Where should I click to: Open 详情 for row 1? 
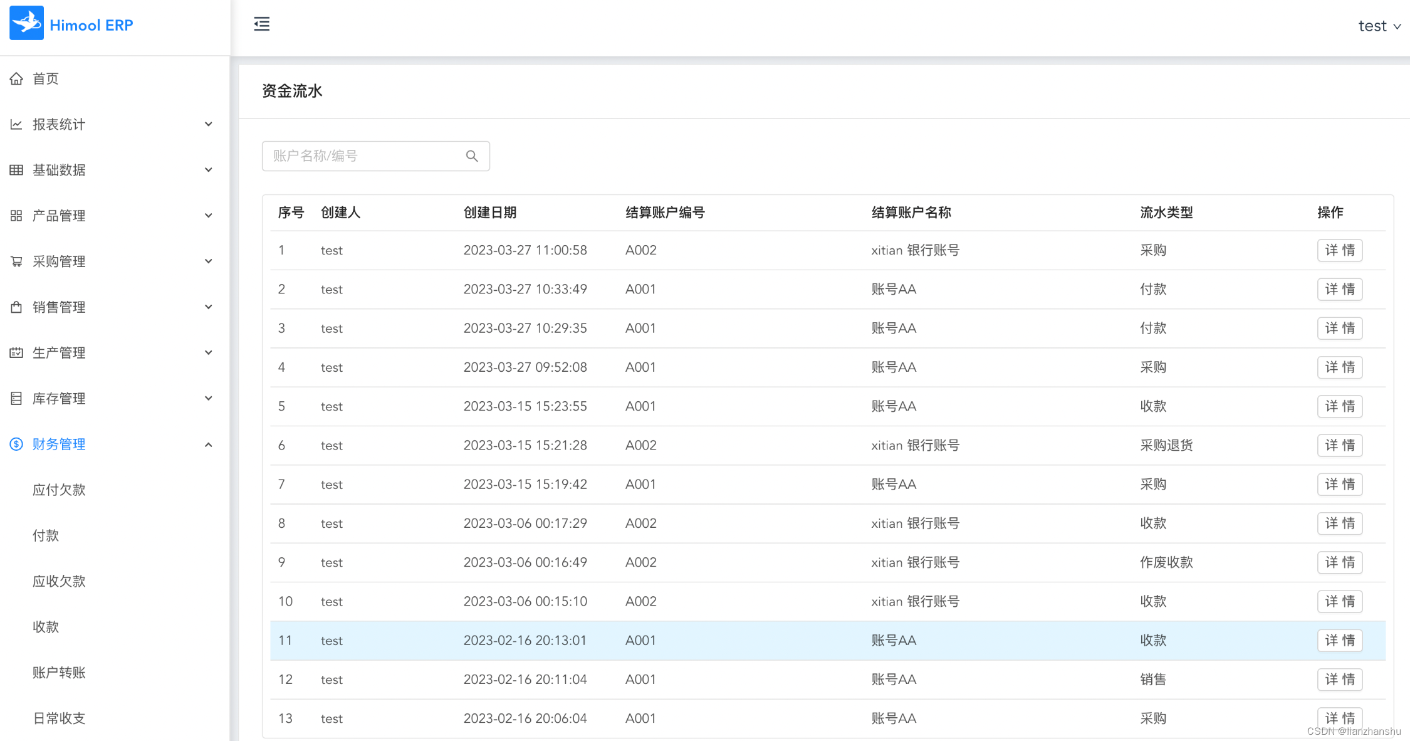point(1340,250)
